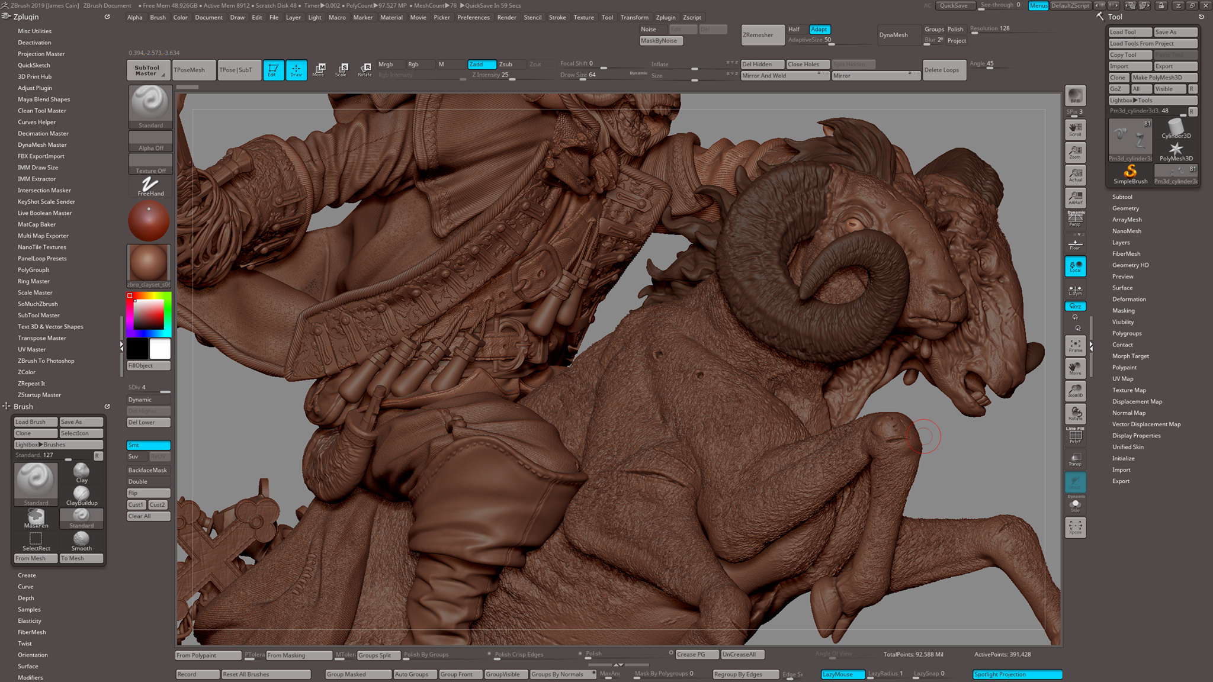Toggle L.Sym local symmetry
This screenshot has width=1213, height=682.
pos(1075,289)
